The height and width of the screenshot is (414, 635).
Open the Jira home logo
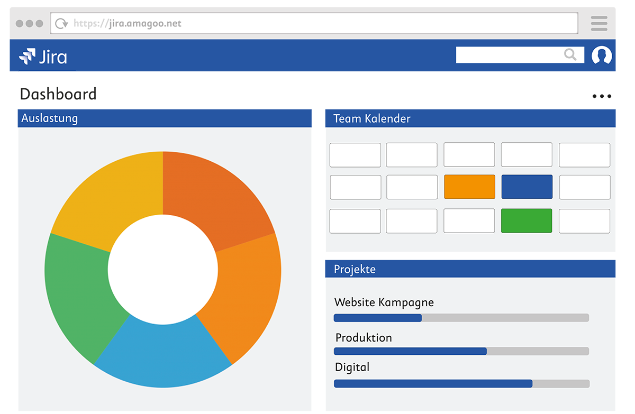pos(42,55)
